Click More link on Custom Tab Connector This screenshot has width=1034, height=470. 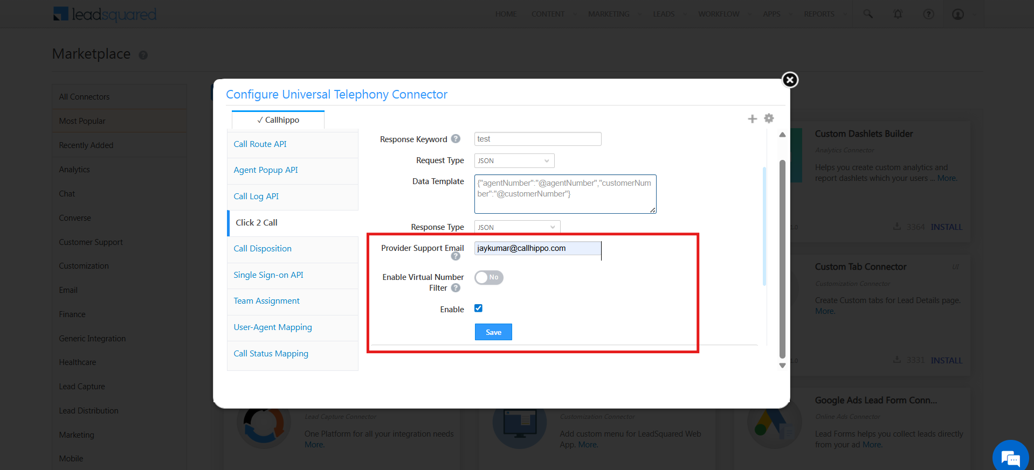pyautogui.click(x=825, y=311)
